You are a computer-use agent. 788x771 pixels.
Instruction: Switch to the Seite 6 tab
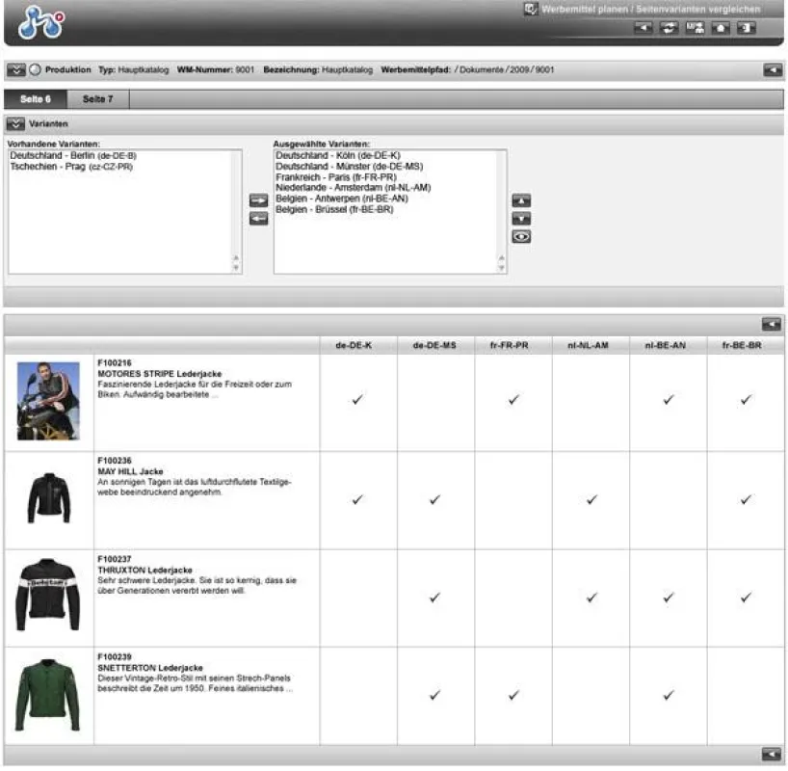coord(36,99)
